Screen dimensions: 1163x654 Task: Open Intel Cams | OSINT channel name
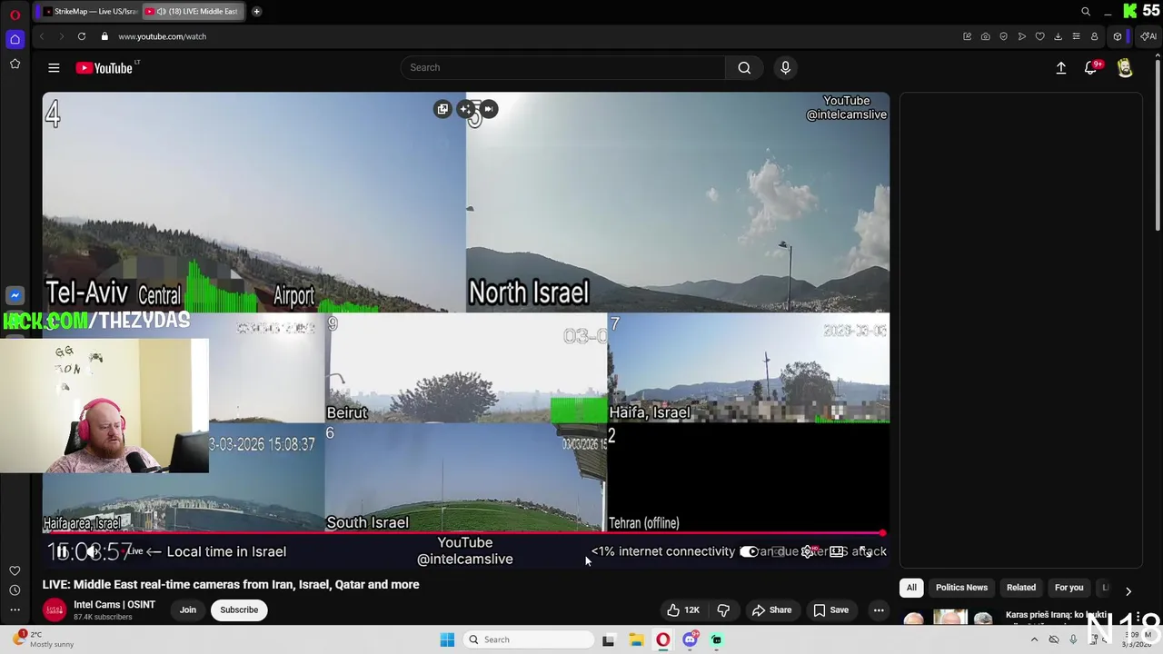tap(114, 604)
